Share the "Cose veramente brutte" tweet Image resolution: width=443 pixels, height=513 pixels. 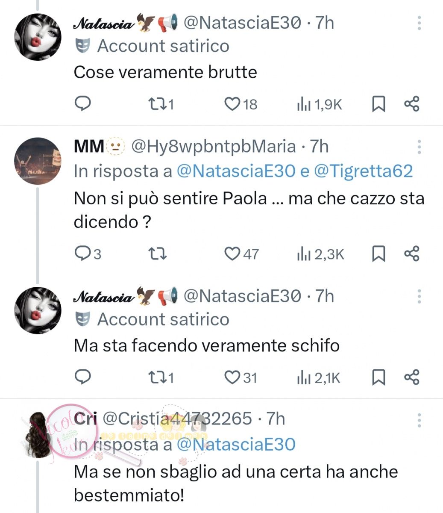coord(412,104)
